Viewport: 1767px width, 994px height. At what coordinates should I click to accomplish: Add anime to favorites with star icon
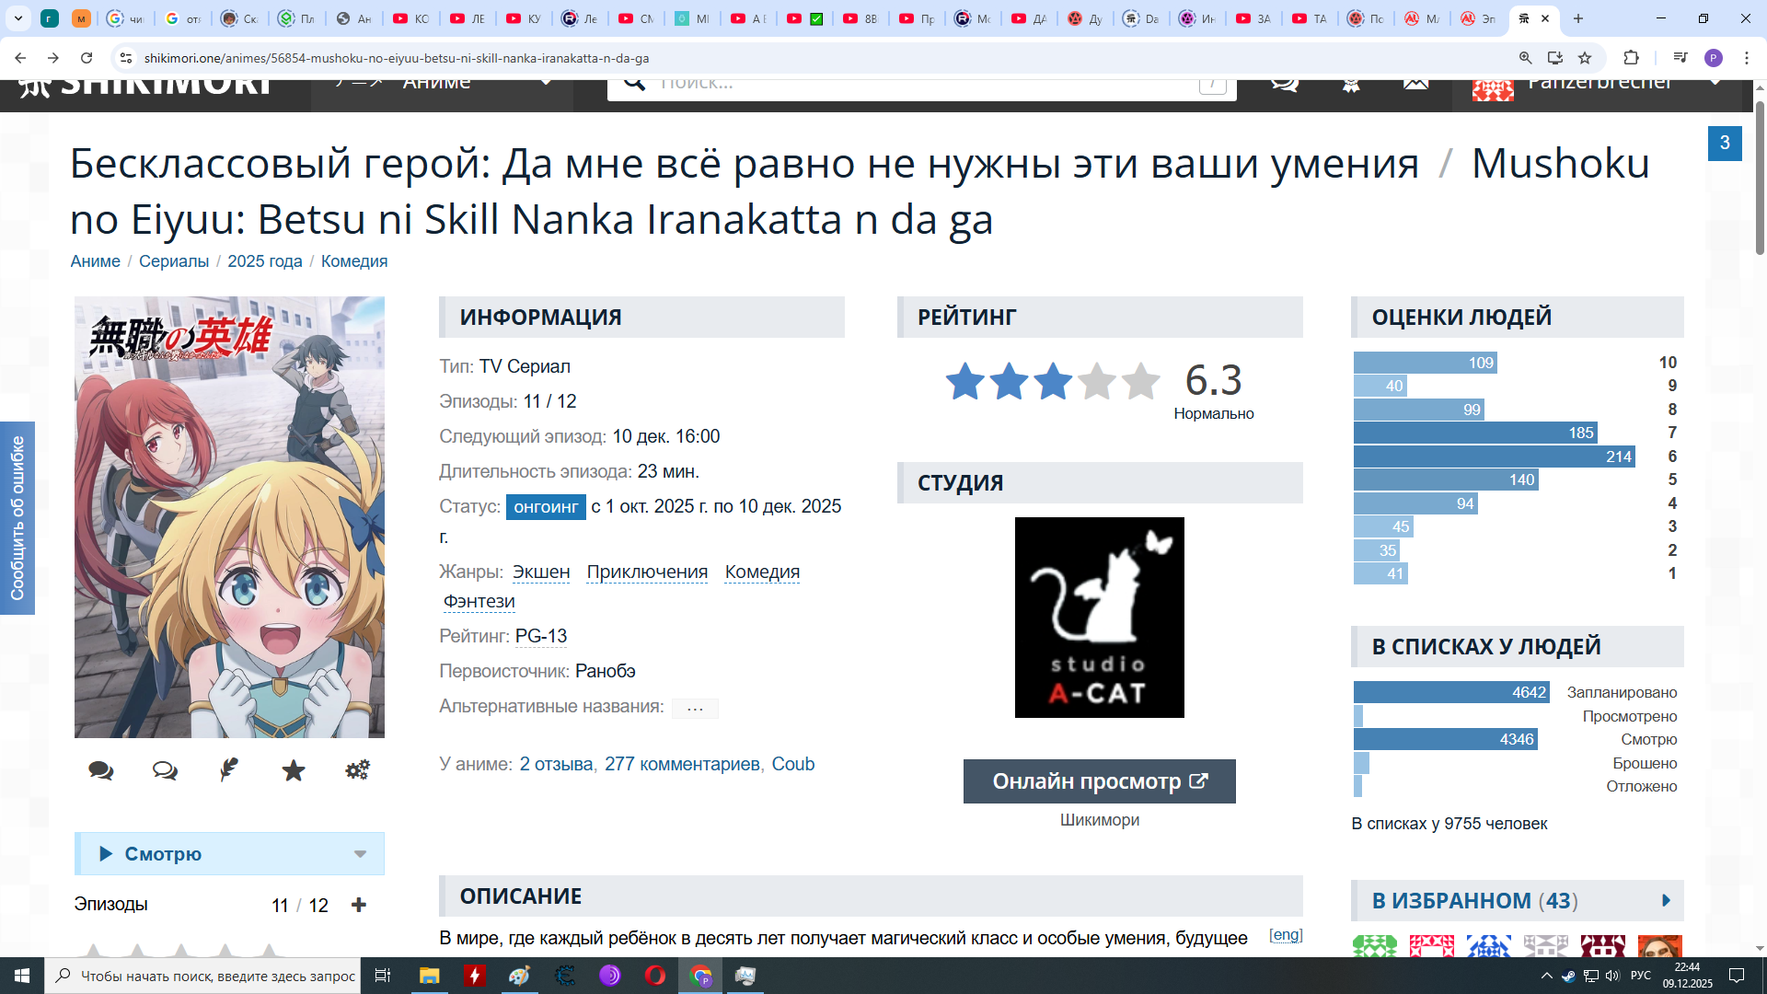294,771
